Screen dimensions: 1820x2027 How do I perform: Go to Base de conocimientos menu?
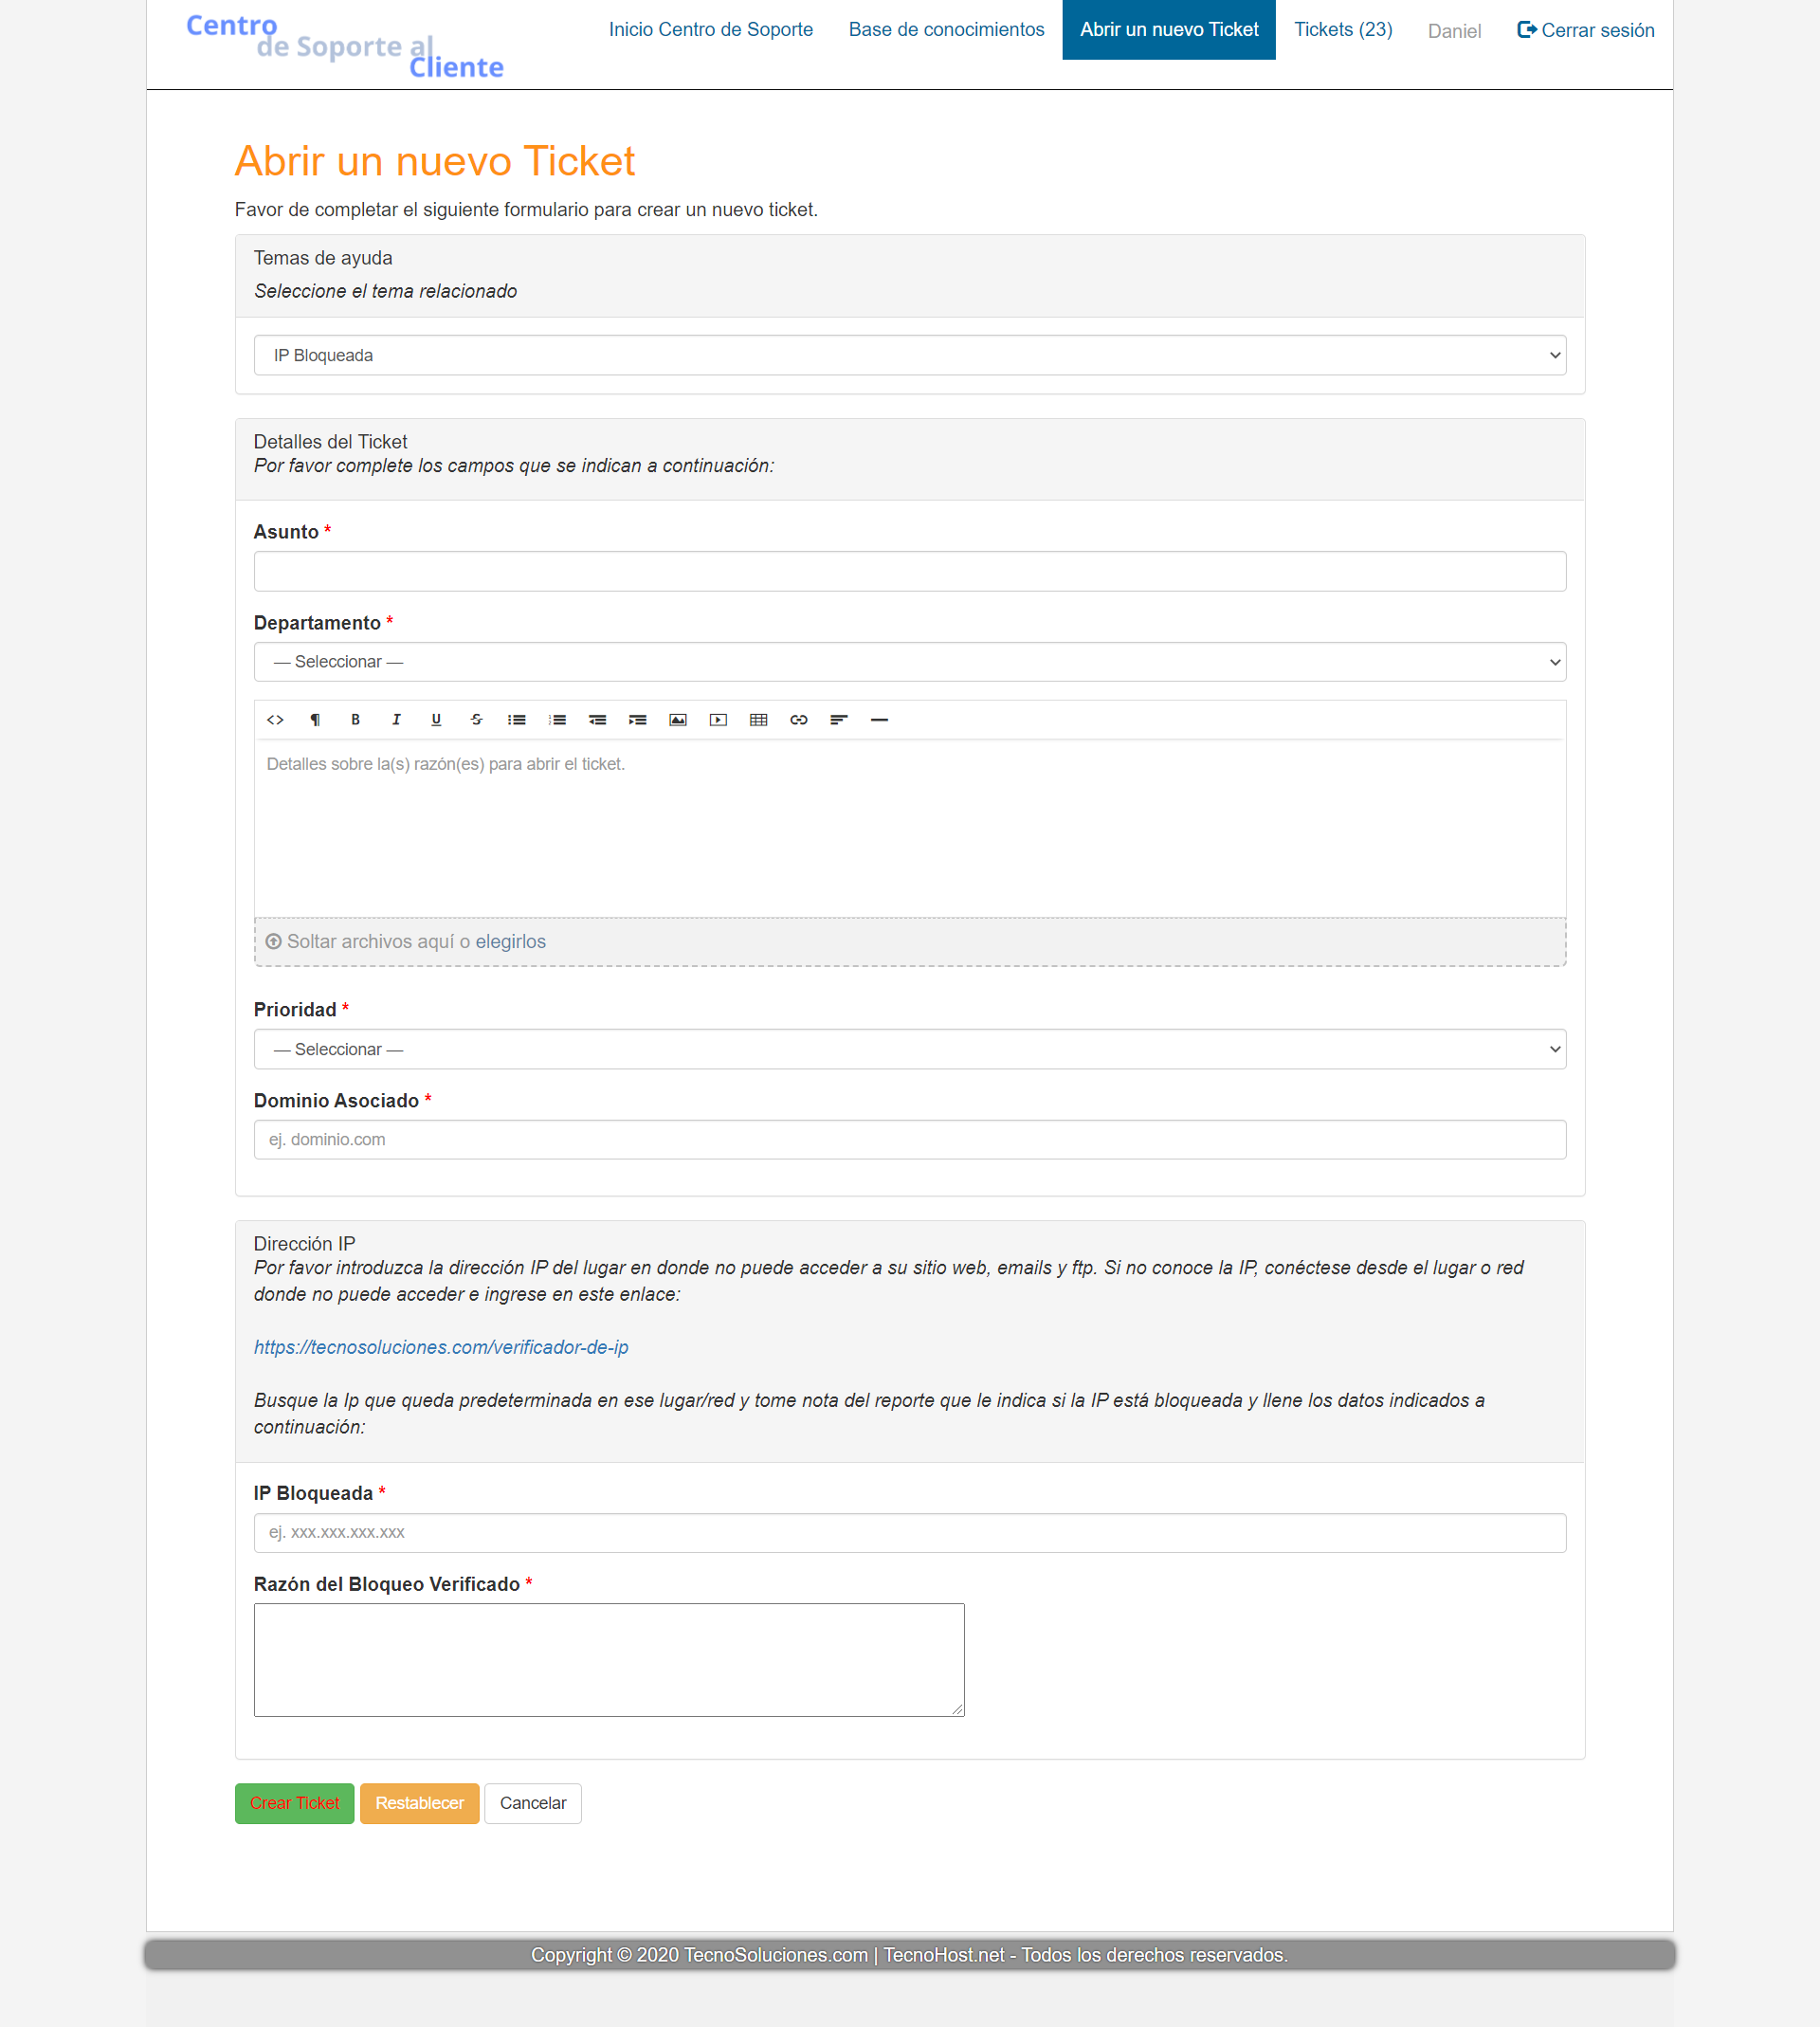pos(946,30)
